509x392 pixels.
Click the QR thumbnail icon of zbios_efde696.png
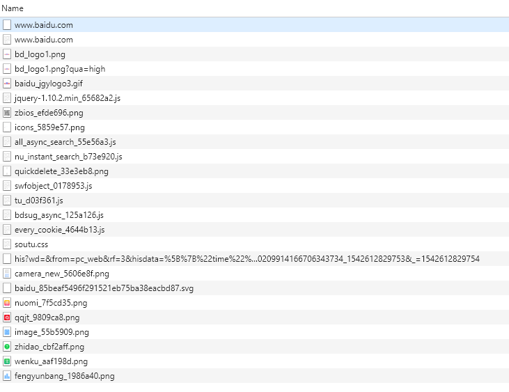tap(7, 113)
